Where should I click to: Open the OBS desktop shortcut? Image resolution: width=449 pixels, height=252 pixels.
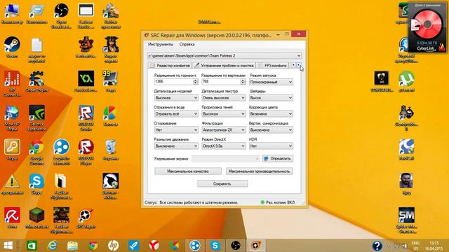tap(61, 15)
